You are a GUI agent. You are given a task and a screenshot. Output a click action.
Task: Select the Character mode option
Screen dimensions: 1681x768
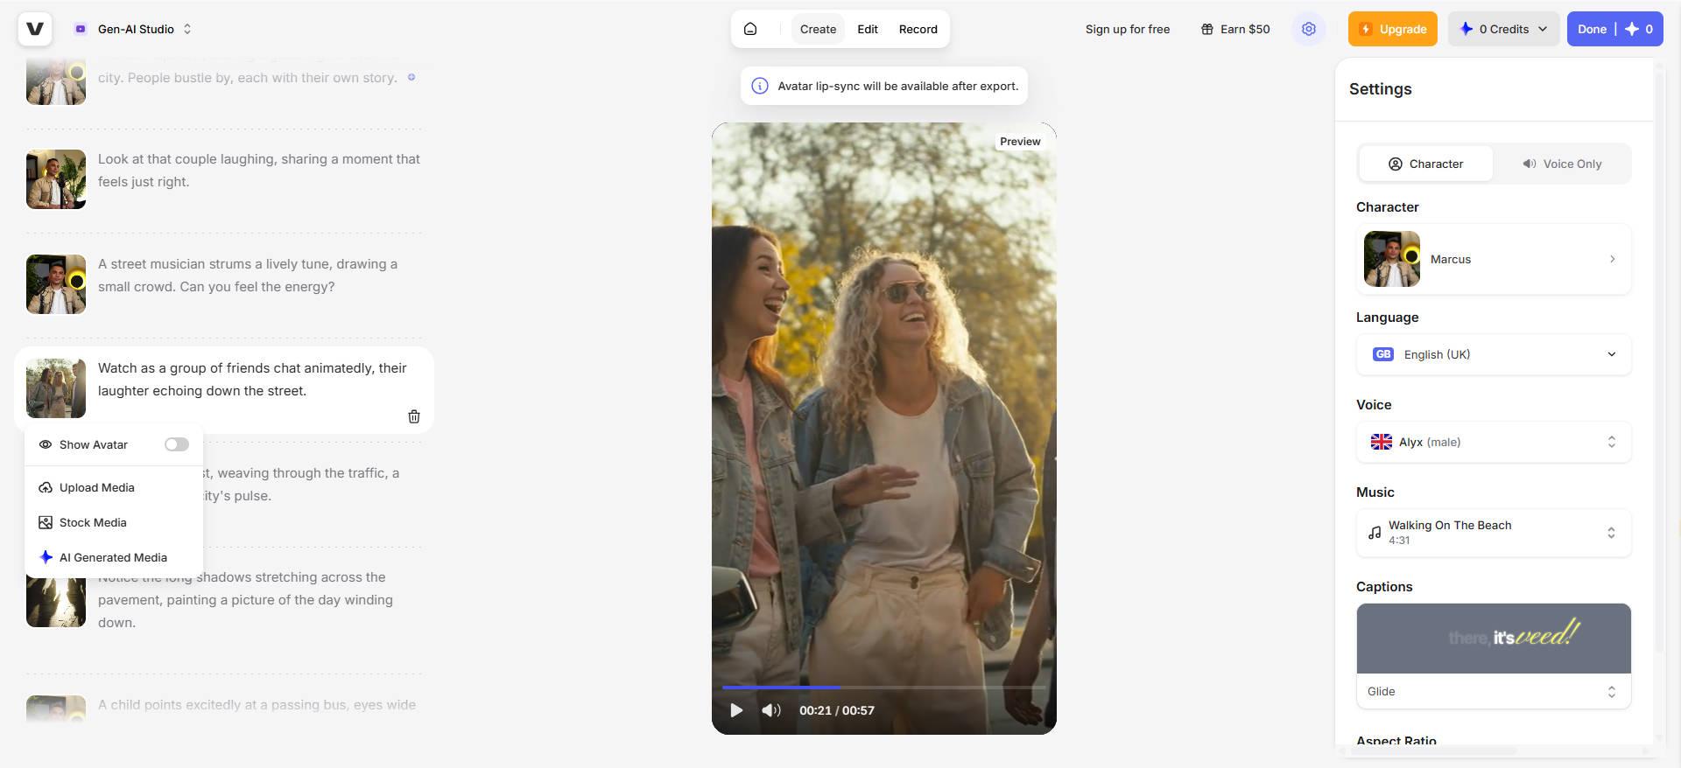[x=1425, y=164]
